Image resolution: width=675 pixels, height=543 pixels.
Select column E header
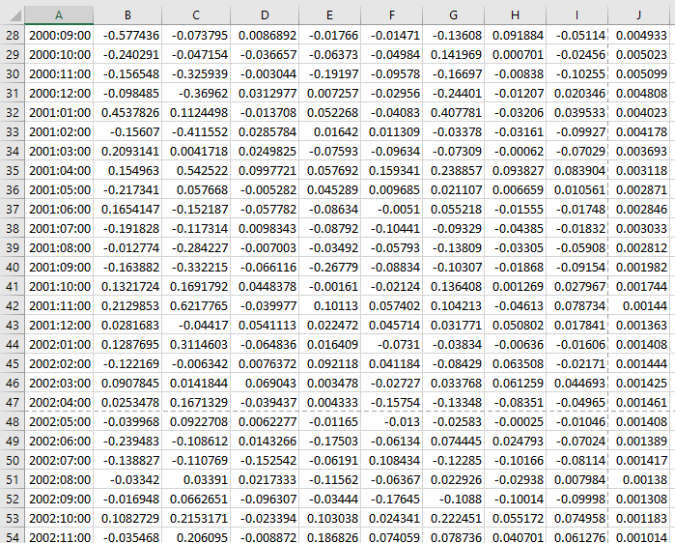(329, 15)
